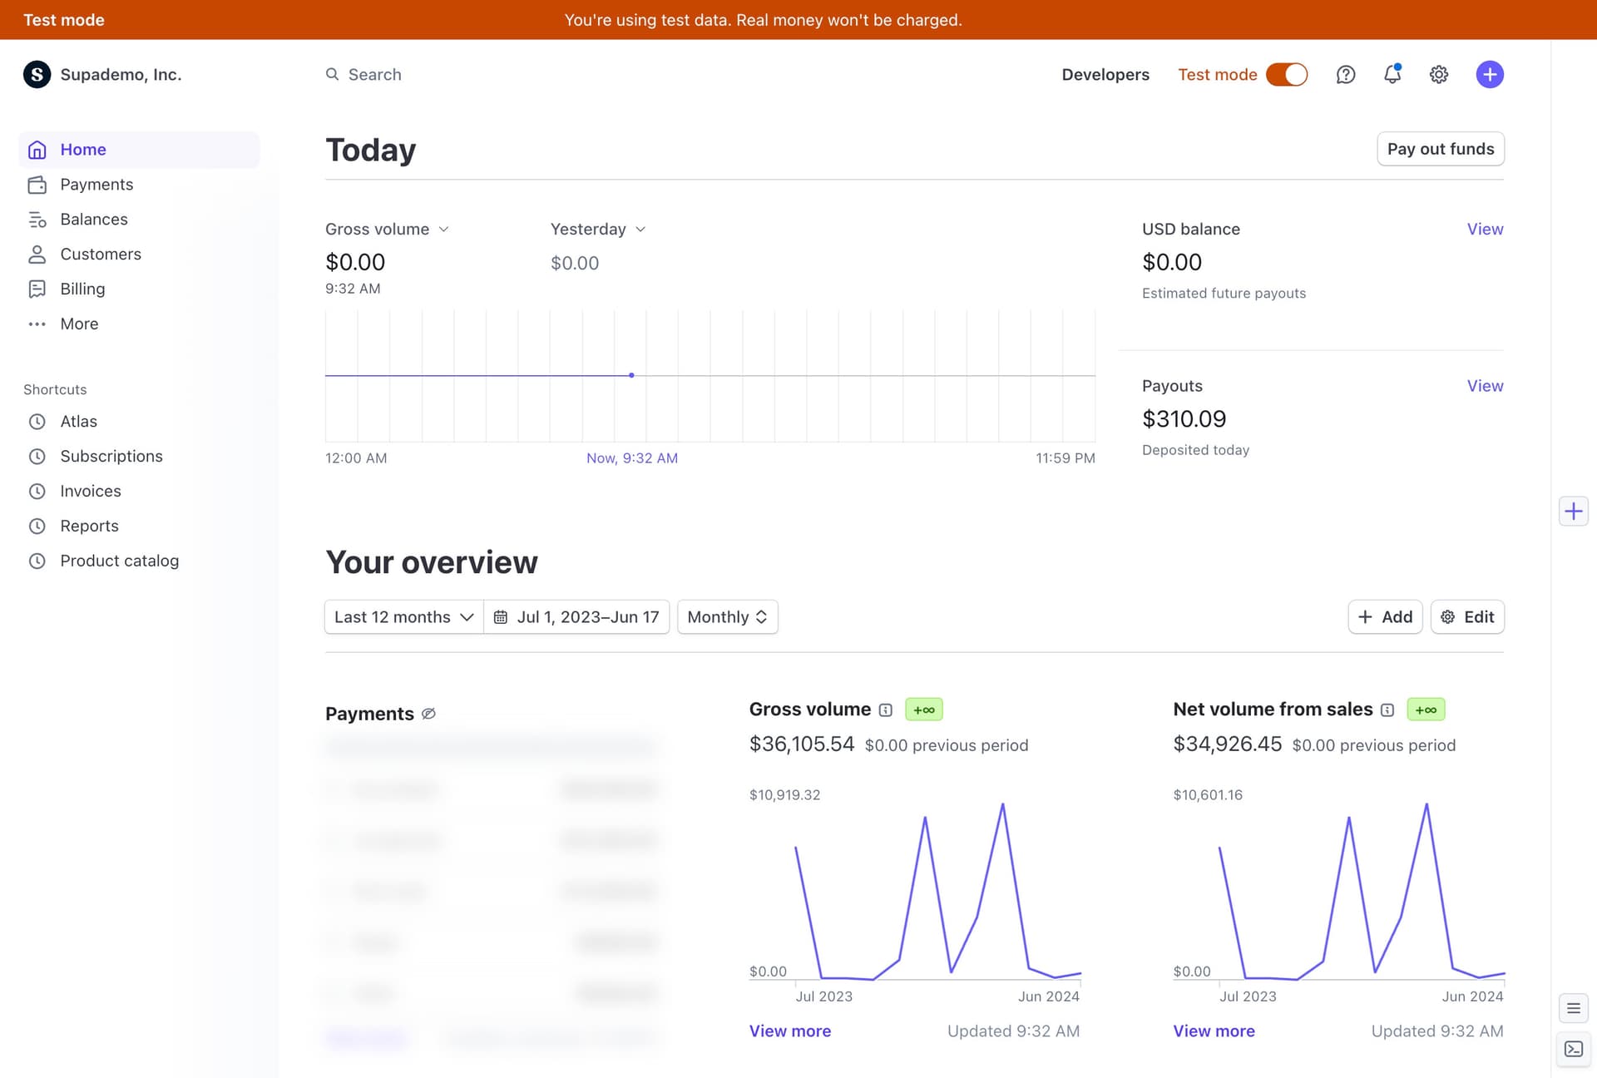This screenshot has height=1078, width=1597.
Task: Click the Edit overview button
Action: click(x=1467, y=617)
